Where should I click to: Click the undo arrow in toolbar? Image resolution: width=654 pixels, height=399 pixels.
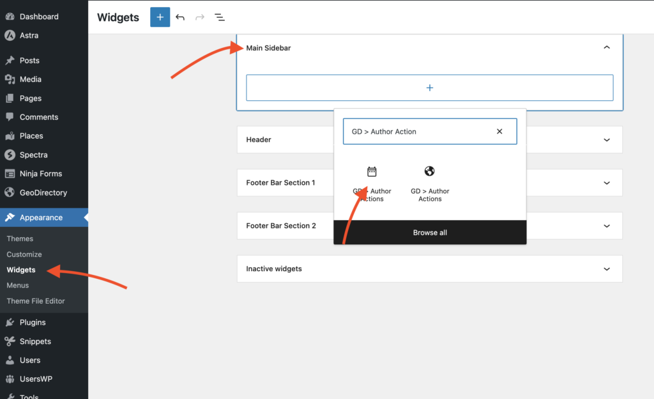[180, 17]
